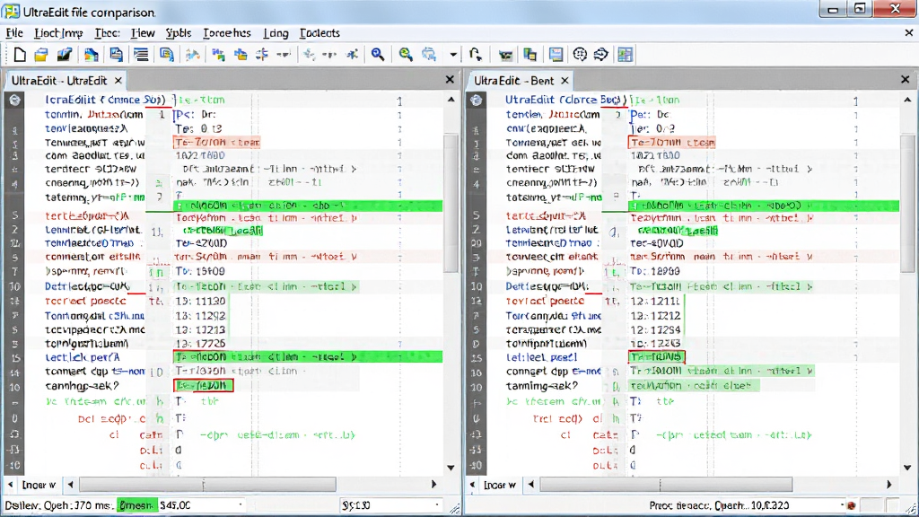Open the File menu
The image size is (919, 517).
point(14,33)
